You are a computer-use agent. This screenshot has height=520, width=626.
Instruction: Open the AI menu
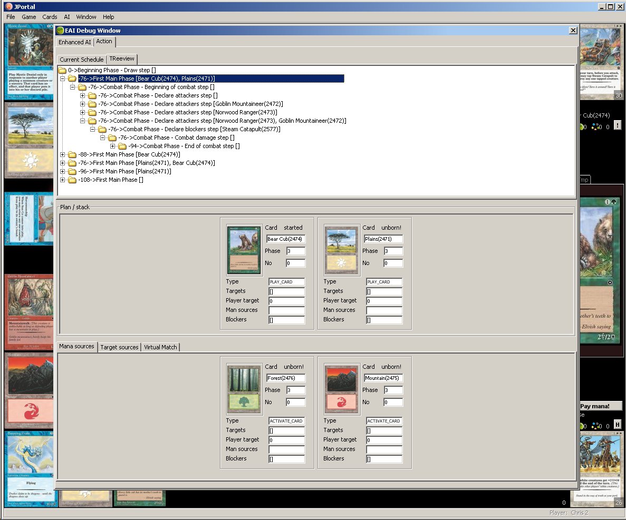click(x=66, y=17)
